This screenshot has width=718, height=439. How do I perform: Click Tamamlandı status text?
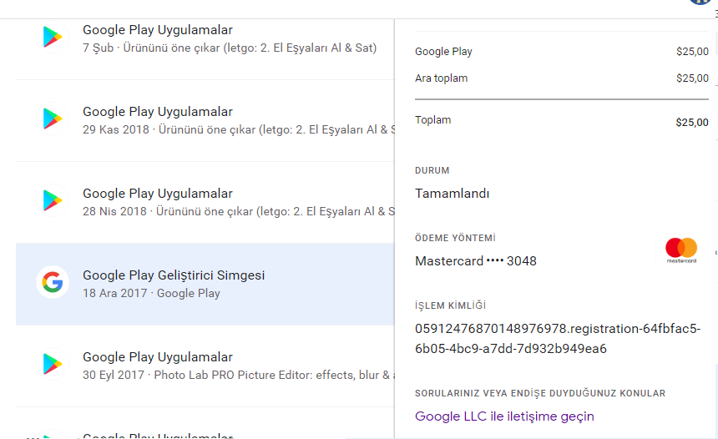click(x=452, y=194)
